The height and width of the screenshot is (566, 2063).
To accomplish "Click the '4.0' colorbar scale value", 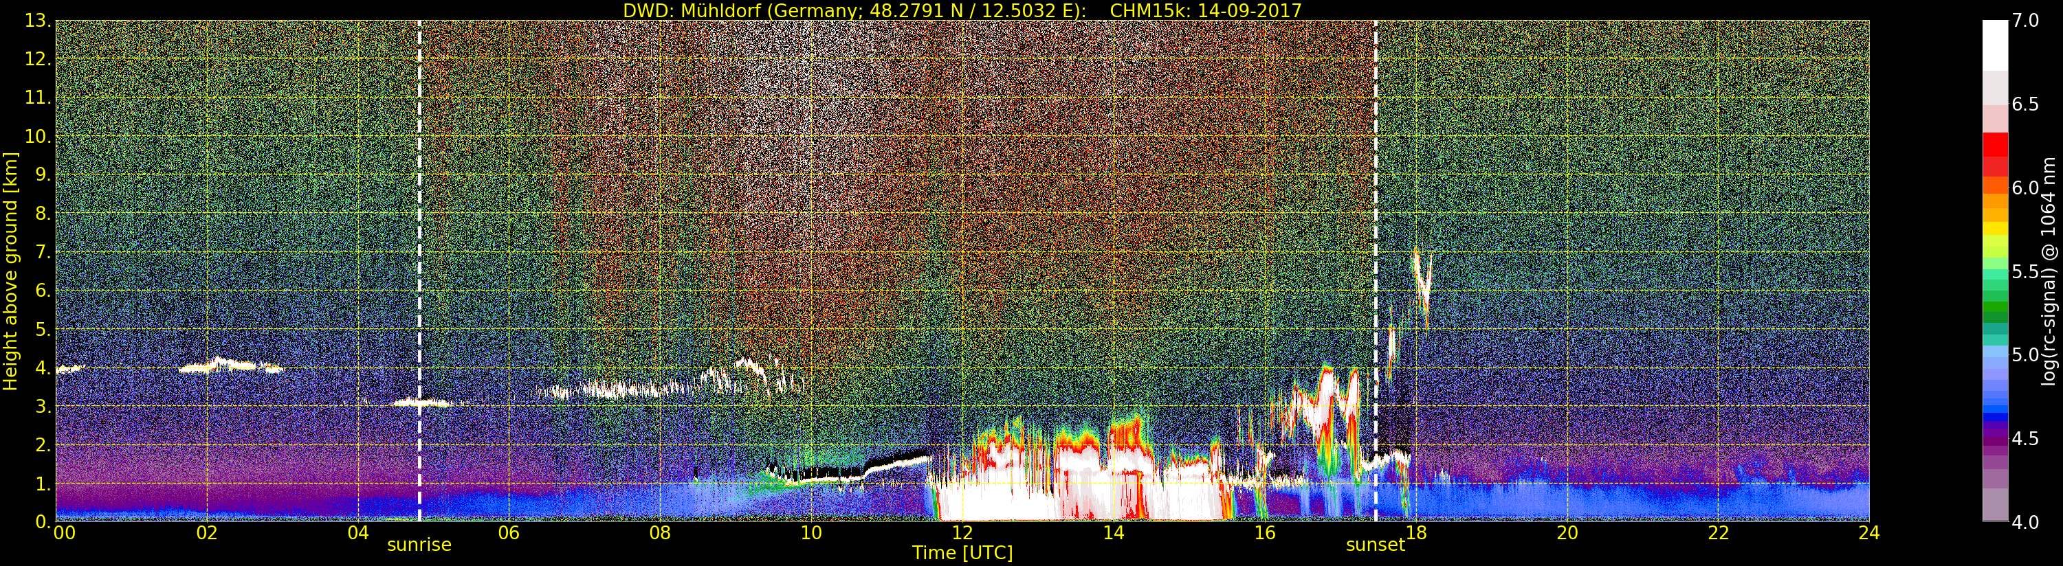I will 2025,522.
